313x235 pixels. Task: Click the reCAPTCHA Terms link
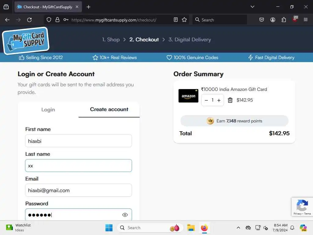pyautogui.click(x=307, y=214)
